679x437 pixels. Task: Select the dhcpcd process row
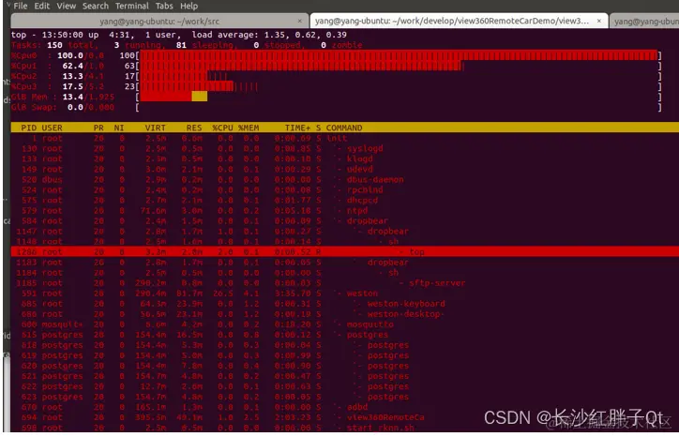coord(345,201)
